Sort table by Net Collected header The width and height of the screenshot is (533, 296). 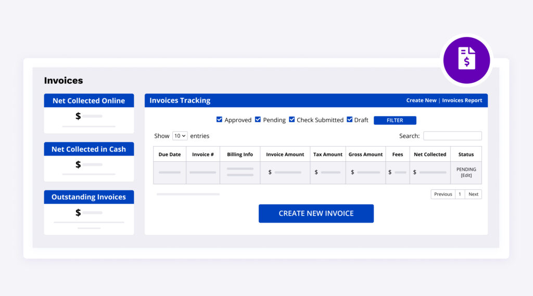[x=429, y=155]
